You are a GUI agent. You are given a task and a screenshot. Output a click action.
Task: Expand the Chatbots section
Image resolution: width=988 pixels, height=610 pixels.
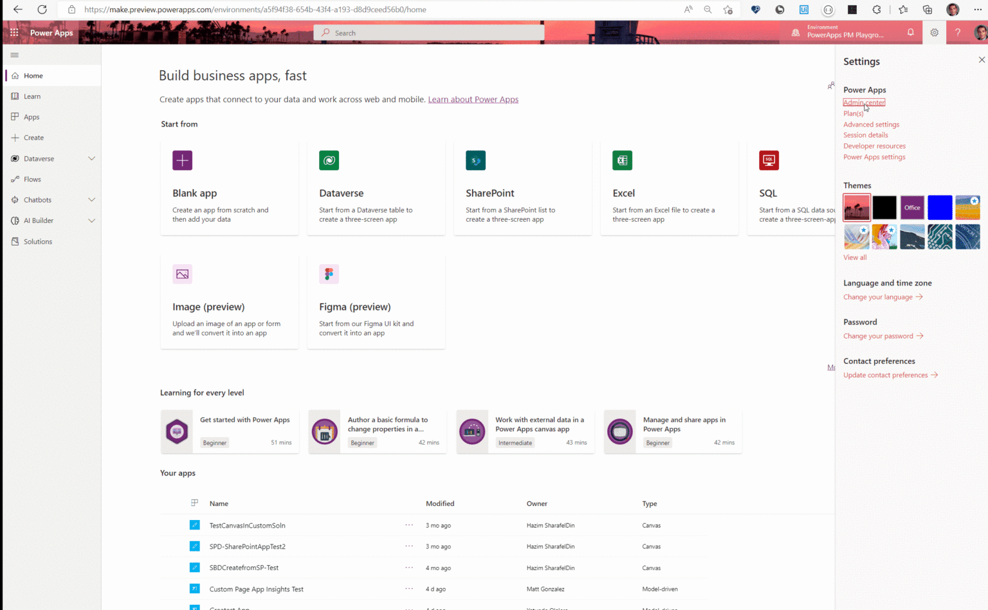(91, 199)
